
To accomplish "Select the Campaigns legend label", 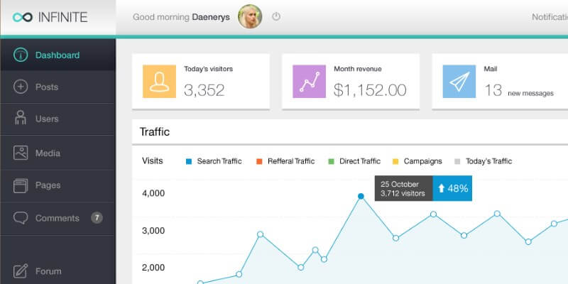I will pyautogui.click(x=422, y=161).
